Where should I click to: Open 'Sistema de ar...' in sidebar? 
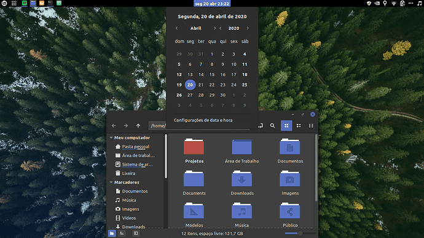137,164
